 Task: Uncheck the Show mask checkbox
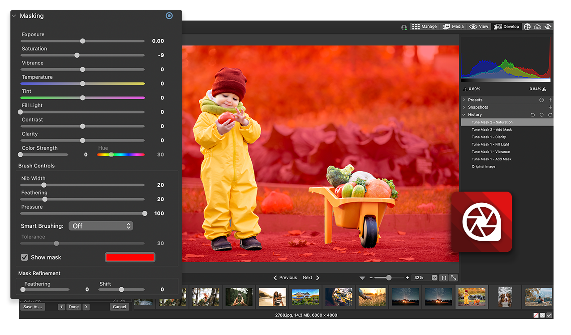tap(25, 257)
